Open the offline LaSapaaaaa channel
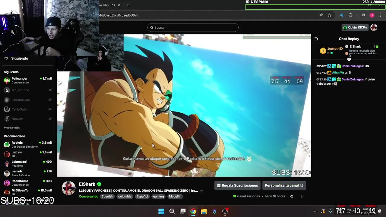386x217 pixels. tap(28, 100)
